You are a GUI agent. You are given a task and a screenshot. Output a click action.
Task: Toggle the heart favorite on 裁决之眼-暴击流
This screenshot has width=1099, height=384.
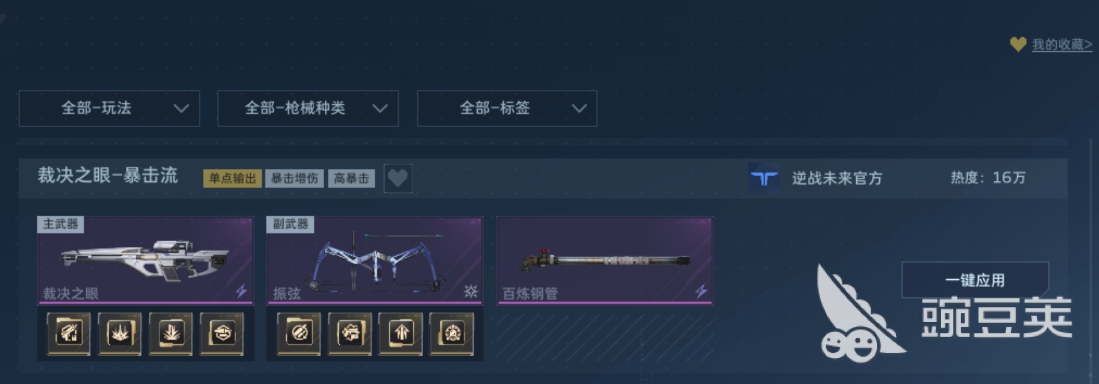tap(398, 178)
